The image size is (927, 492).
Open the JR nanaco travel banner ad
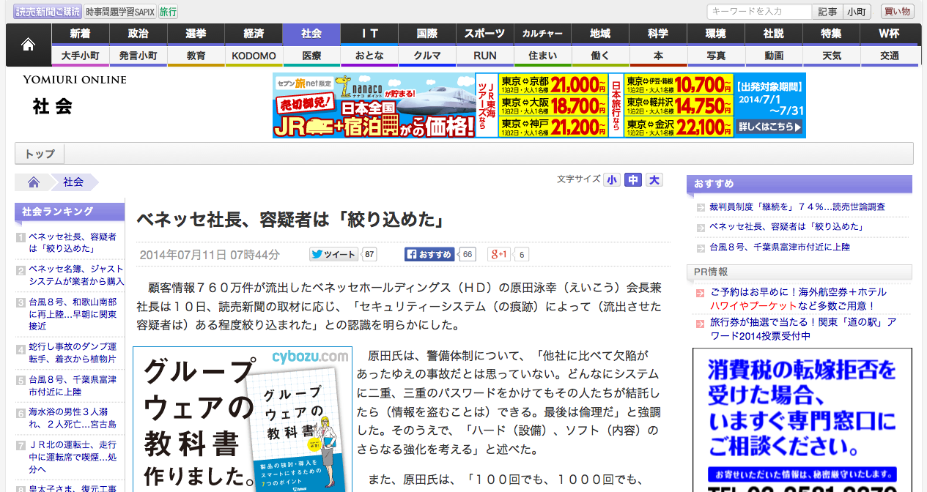click(539, 105)
